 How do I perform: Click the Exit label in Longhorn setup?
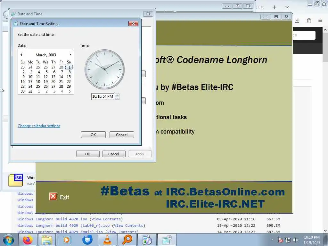click(64, 197)
